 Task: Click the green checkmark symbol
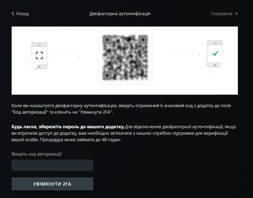tap(215, 54)
